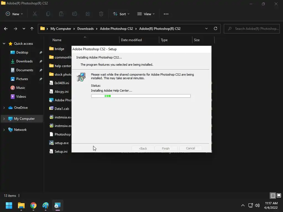Click Adobe Photoshop CS2 breadcrumb segment
This screenshot has width=283, height=212.
(116, 29)
